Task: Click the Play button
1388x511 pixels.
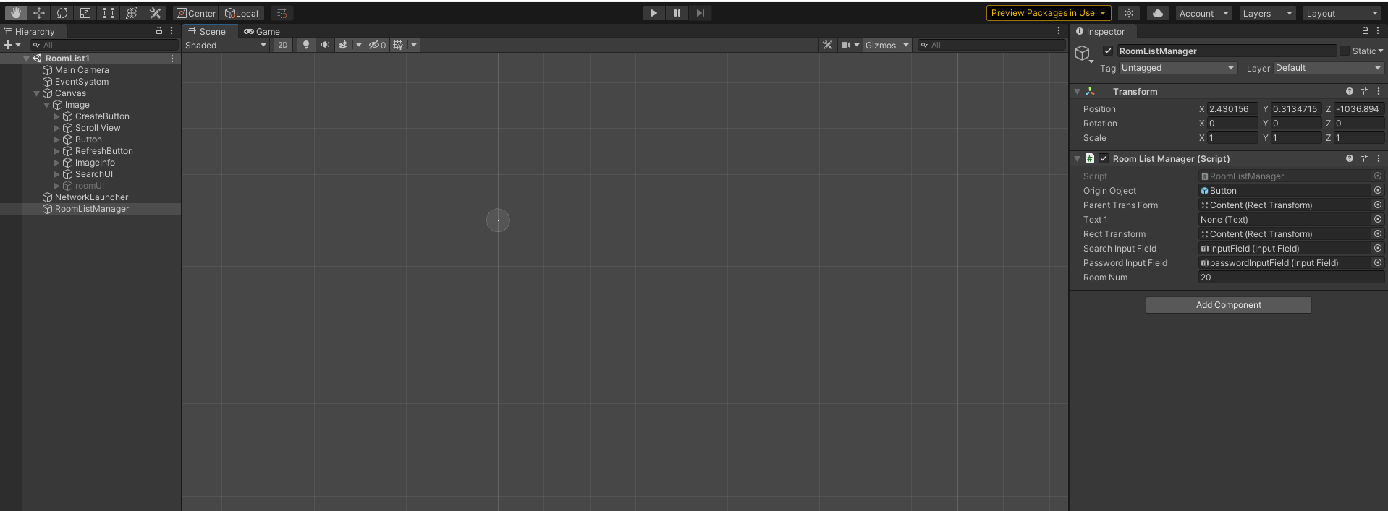Action: coord(653,13)
